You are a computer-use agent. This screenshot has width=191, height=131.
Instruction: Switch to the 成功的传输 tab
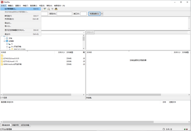tap(25, 125)
